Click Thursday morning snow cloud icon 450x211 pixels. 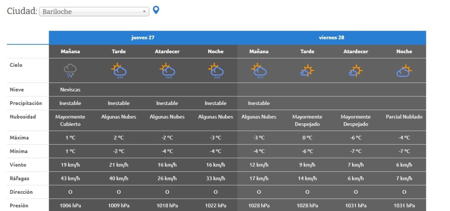coord(70,70)
